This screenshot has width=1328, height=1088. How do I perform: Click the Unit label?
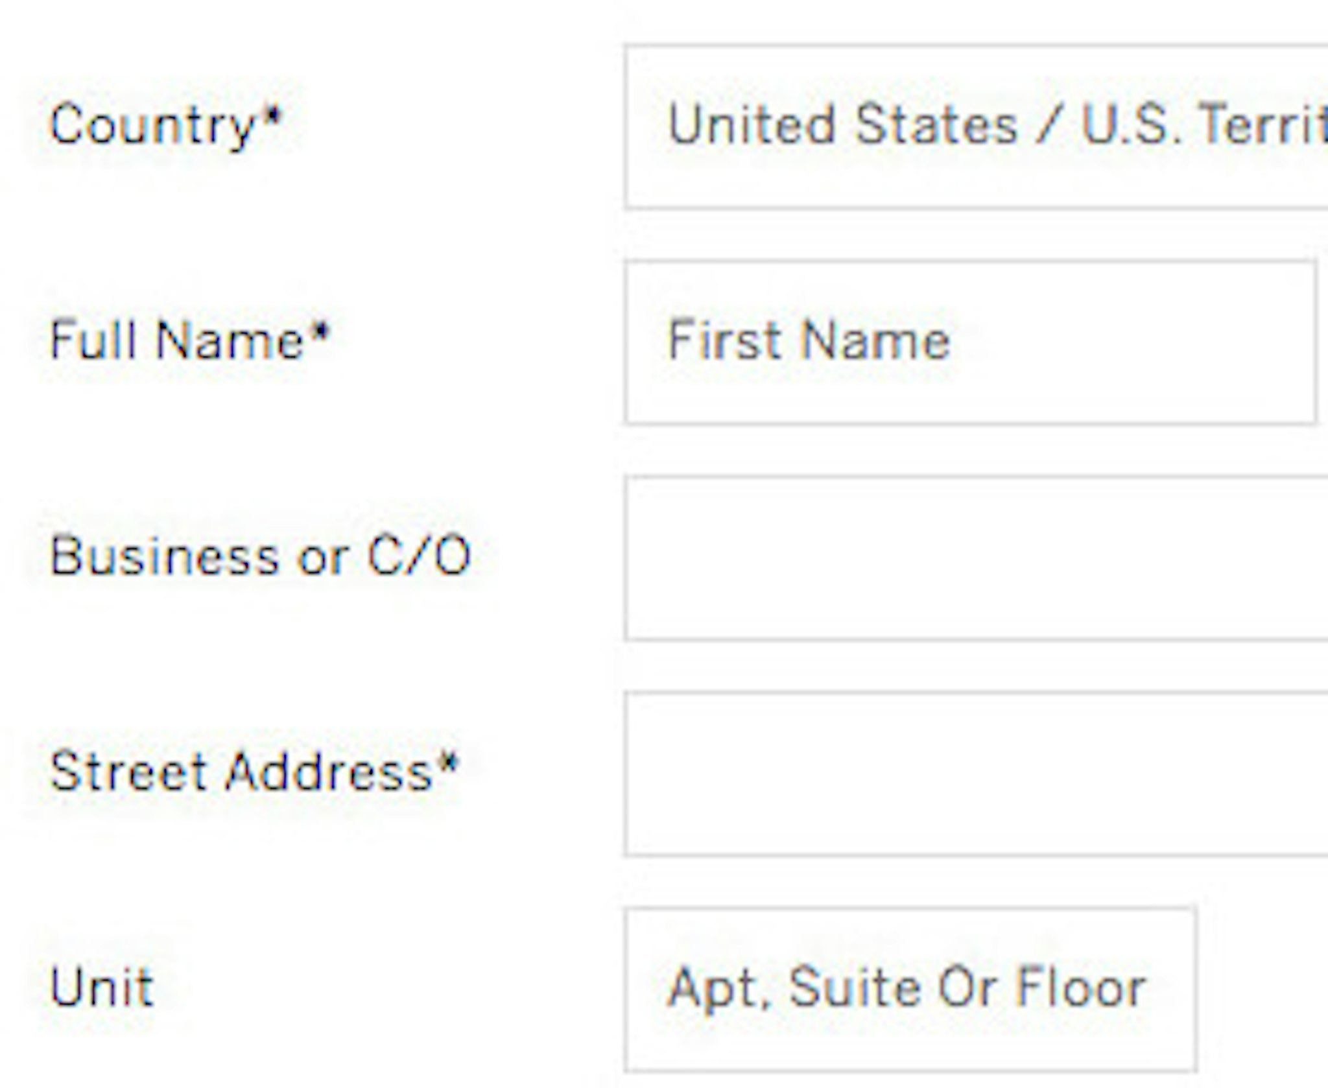click(x=104, y=986)
